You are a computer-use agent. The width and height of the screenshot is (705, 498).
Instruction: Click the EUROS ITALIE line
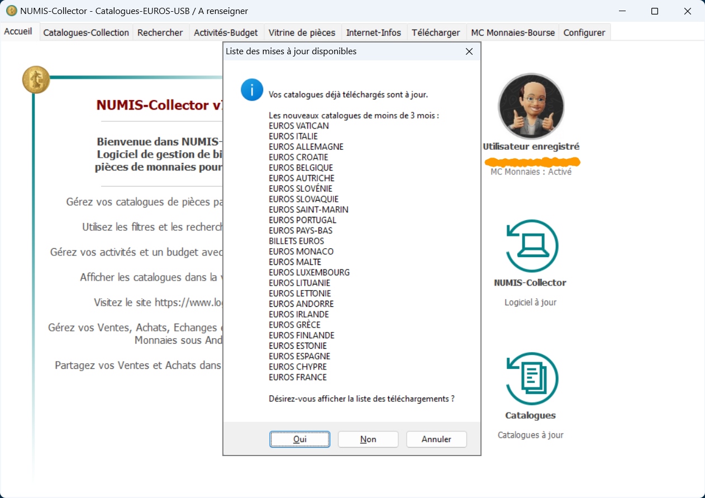pyautogui.click(x=293, y=136)
